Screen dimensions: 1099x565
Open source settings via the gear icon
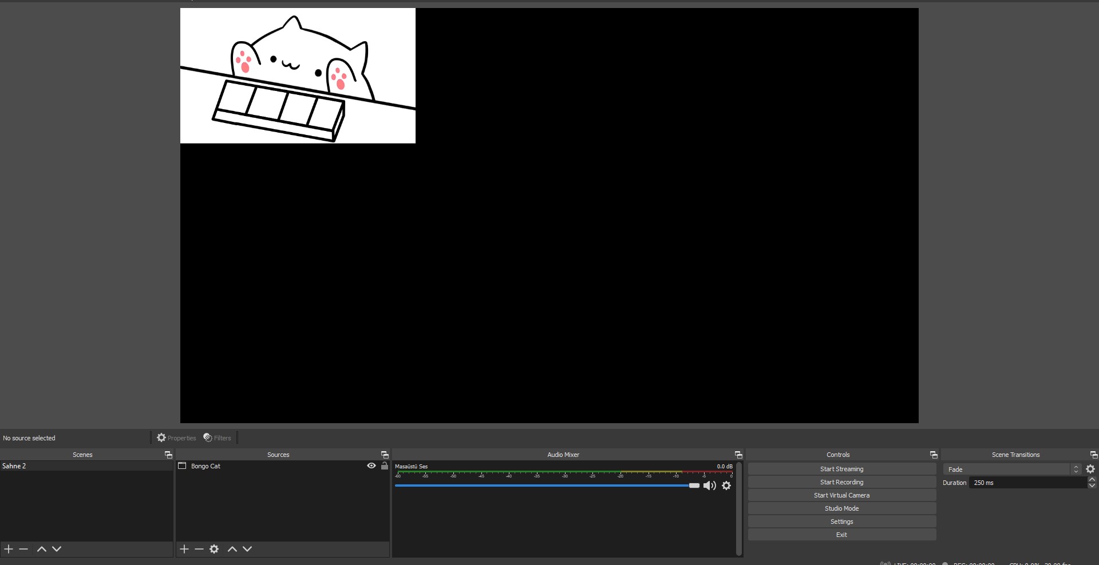click(214, 549)
